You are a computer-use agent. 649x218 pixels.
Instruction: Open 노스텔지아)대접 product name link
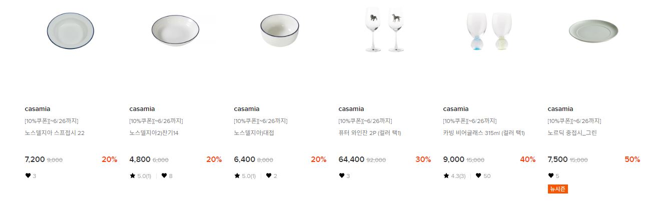click(x=254, y=133)
